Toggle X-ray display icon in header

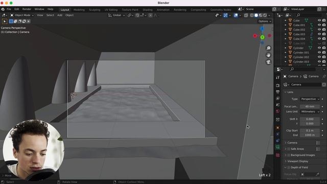(x=246, y=15)
